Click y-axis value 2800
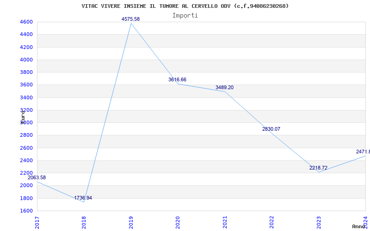This screenshot has width=370, height=231. click(x=26, y=135)
